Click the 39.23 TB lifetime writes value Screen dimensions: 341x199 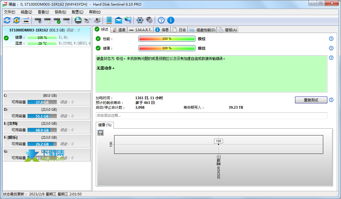(236, 107)
